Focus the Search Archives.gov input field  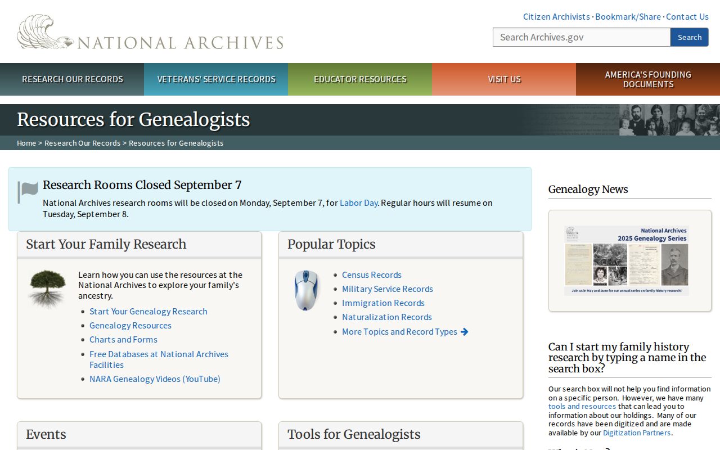pos(582,37)
